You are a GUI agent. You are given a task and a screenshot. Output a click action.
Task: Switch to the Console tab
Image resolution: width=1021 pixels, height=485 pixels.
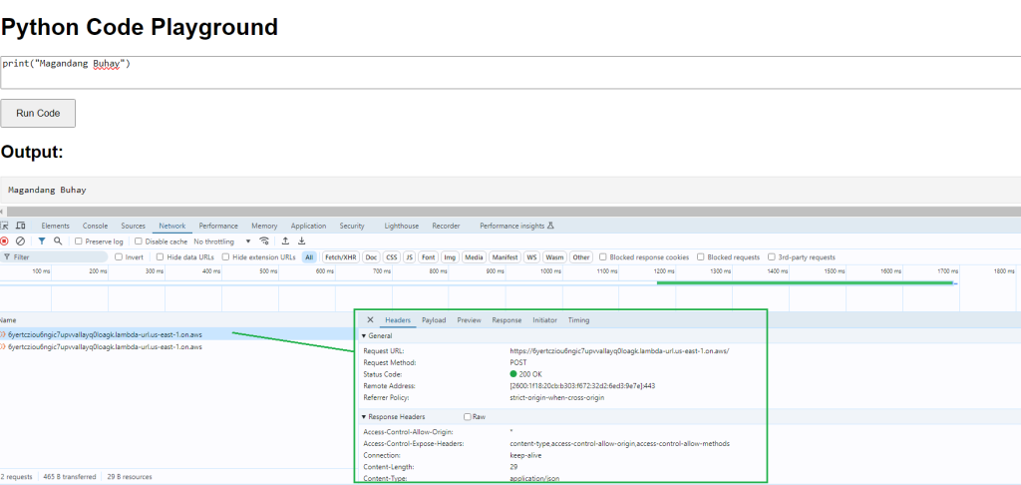[x=95, y=227]
